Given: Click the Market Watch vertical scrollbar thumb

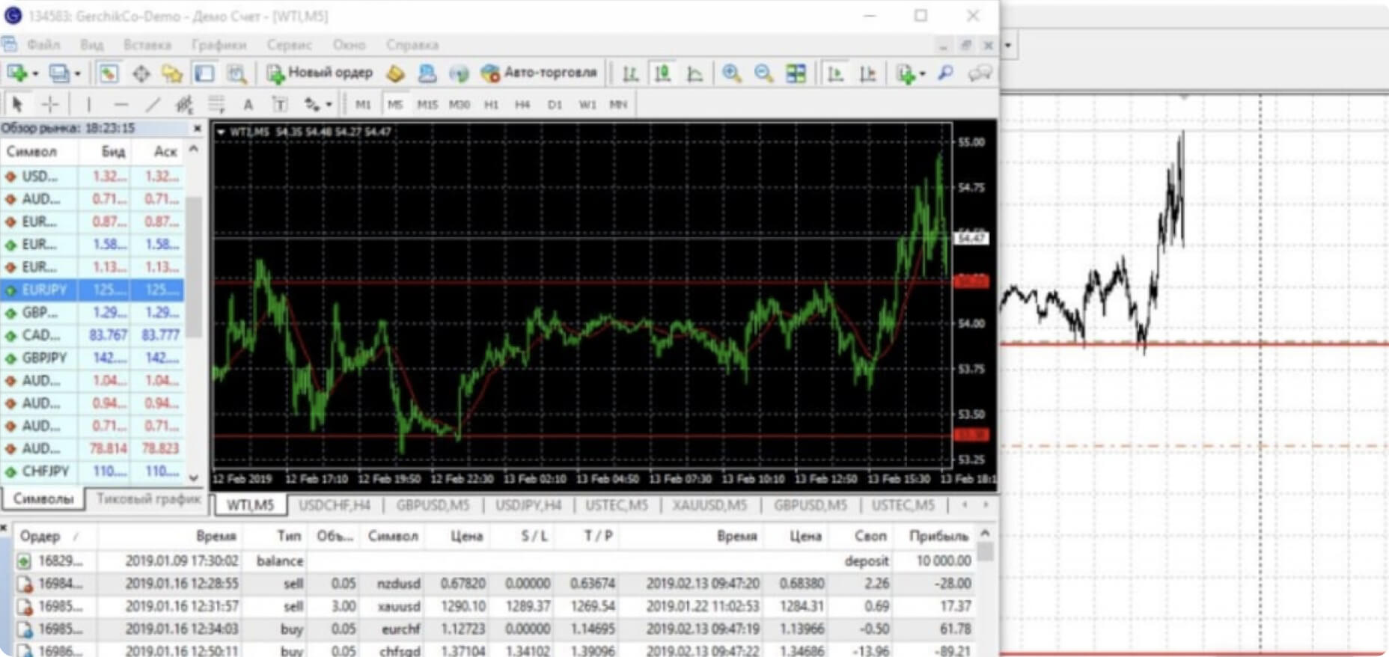Looking at the screenshot, I should 195,267.
